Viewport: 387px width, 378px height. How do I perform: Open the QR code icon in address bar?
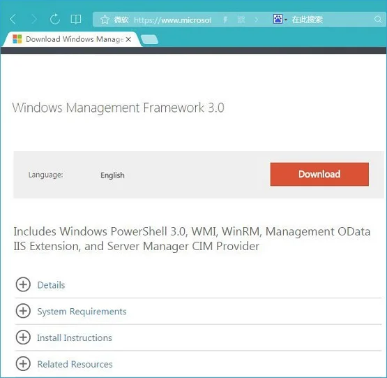[x=241, y=20]
